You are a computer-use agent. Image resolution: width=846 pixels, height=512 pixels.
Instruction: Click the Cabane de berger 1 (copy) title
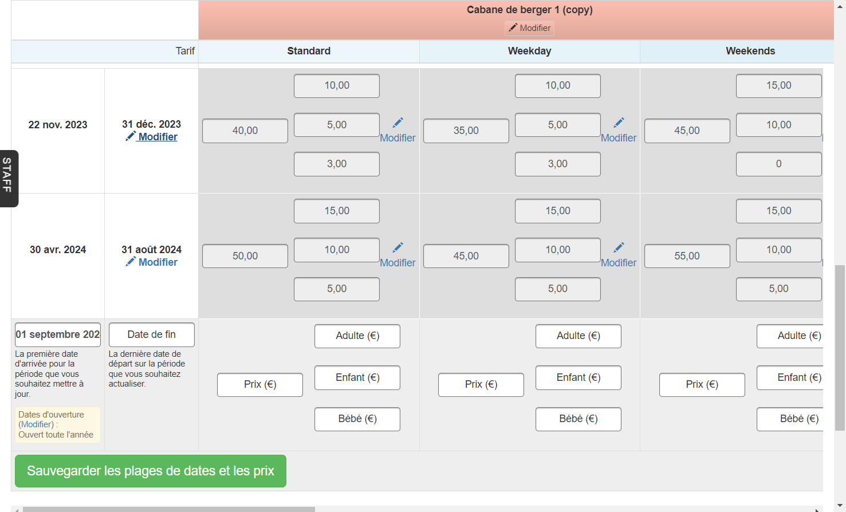pyautogui.click(x=530, y=10)
